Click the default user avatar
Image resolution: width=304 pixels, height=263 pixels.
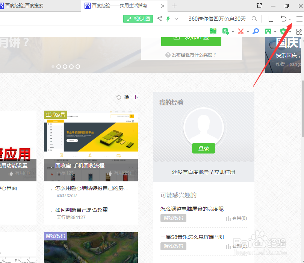coord(204,127)
